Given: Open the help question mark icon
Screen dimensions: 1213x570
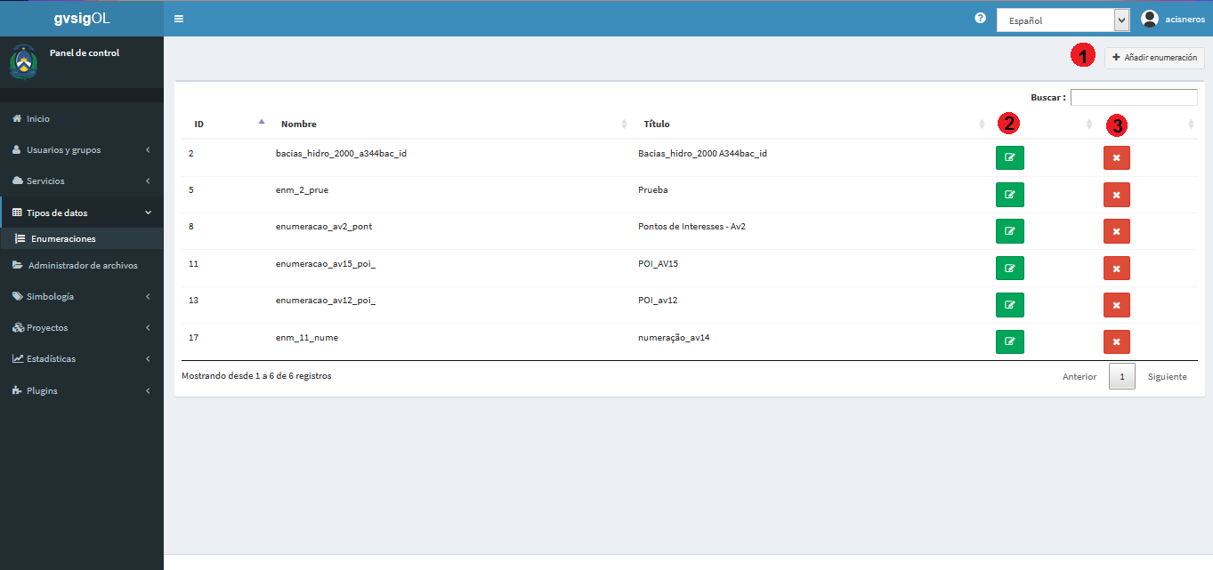Looking at the screenshot, I should [x=980, y=19].
